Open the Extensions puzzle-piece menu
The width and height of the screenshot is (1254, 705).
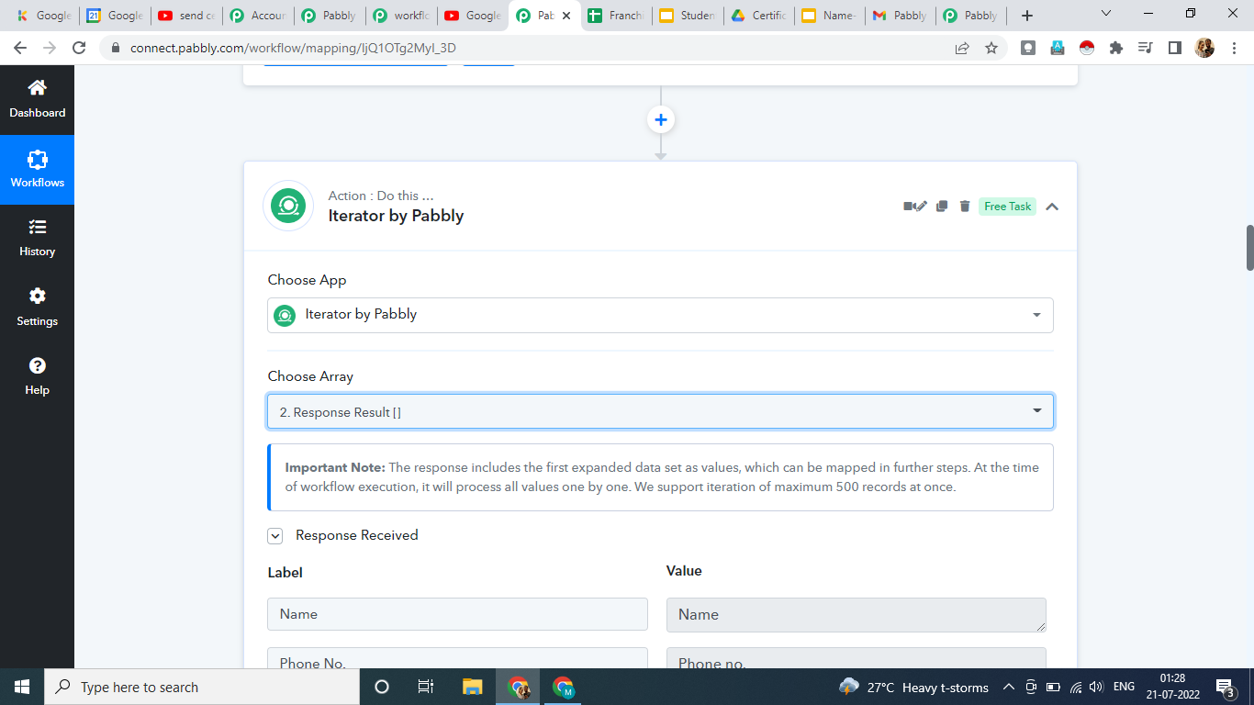pyautogui.click(x=1116, y=48)
